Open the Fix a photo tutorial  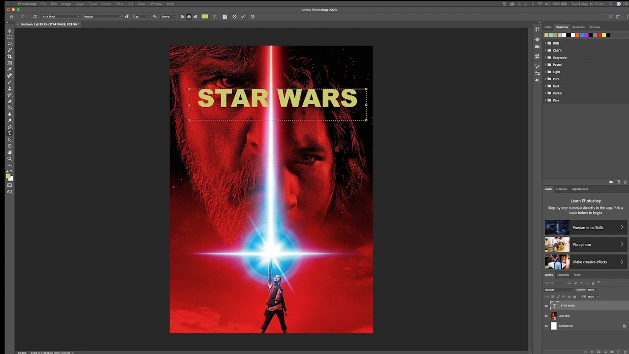coord(585,245)
